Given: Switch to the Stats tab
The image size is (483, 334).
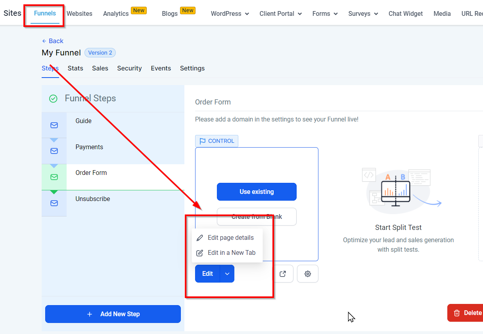Looking at the screenshot, I should tap(75, 68).
